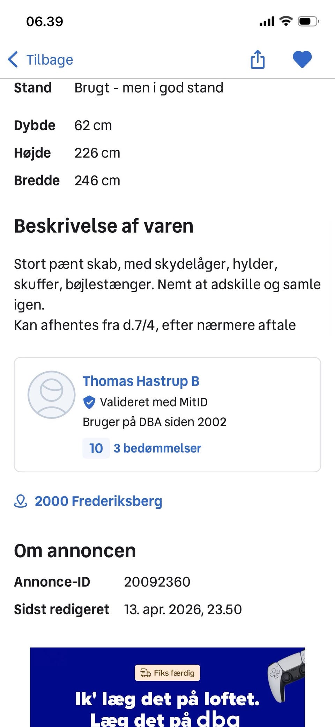Tap the share icon
The image size is (335, 727).
click(258, 59)
